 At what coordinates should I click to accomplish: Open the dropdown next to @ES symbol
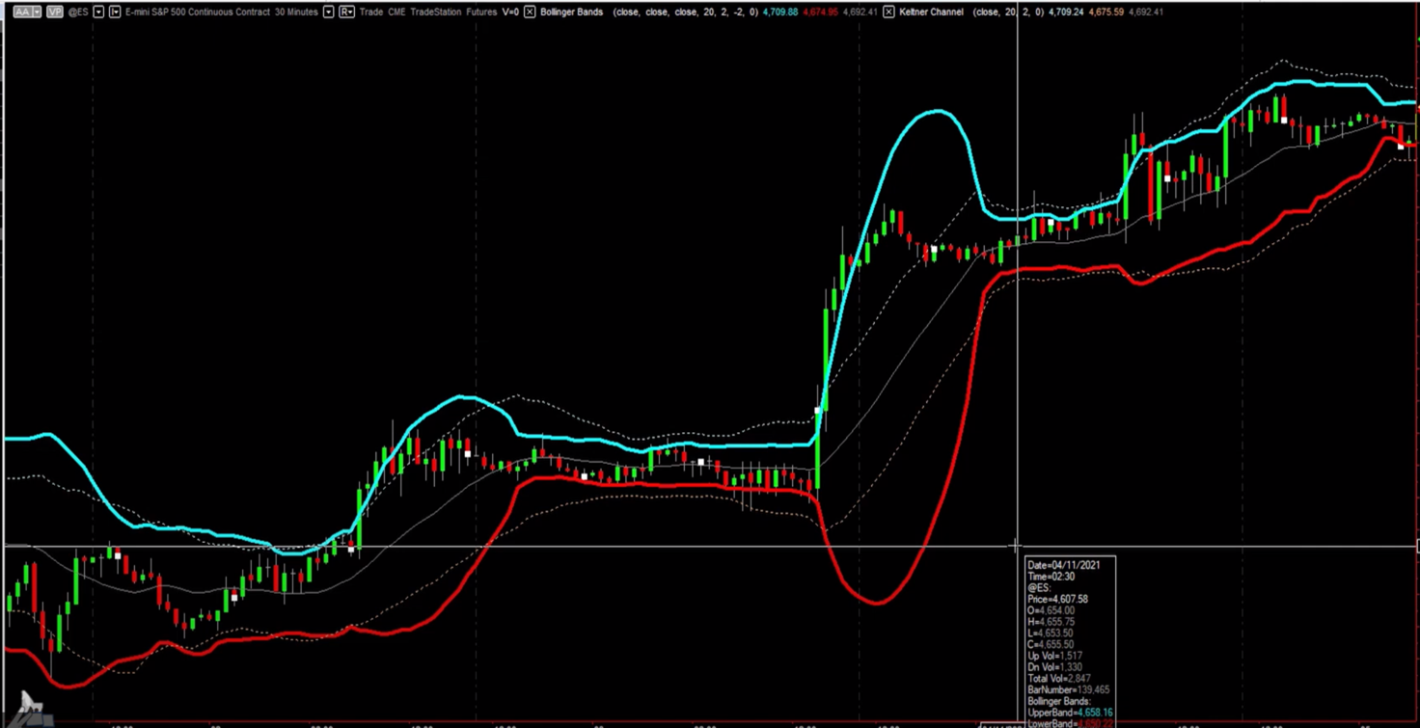(98, 13)
